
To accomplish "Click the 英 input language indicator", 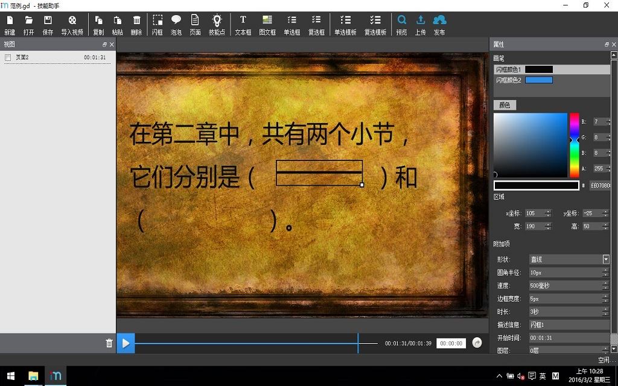I will (543, 376).
